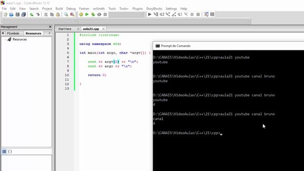
Task: Save all files icon
Action: pos(23,15)
